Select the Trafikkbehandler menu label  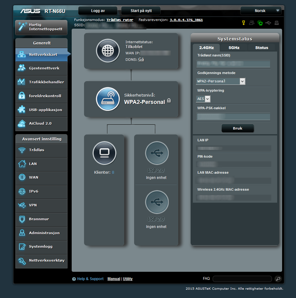(46, 82)
